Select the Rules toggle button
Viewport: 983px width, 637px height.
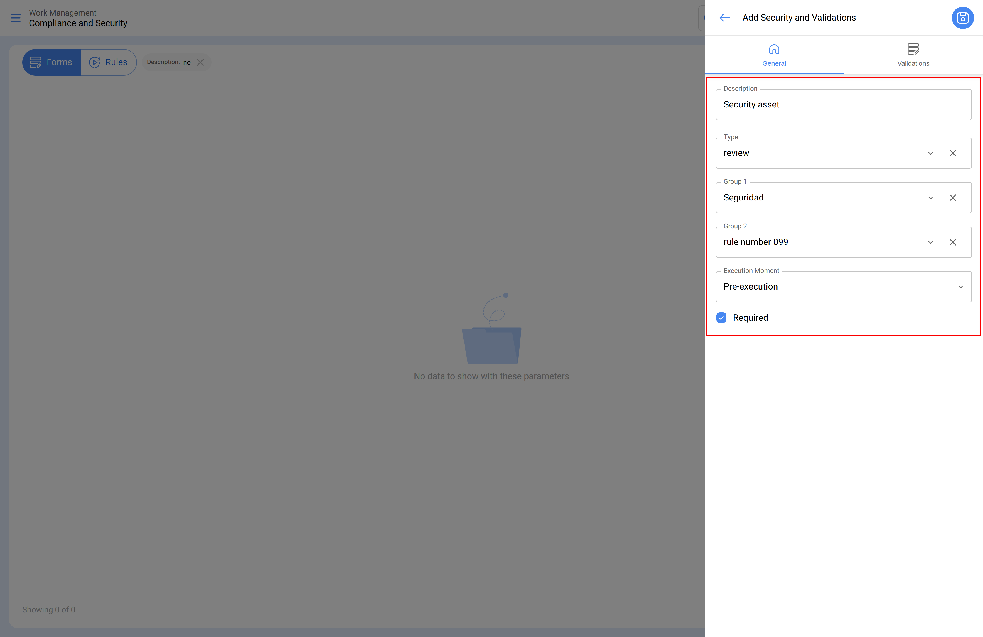click(x=109, y=62)
